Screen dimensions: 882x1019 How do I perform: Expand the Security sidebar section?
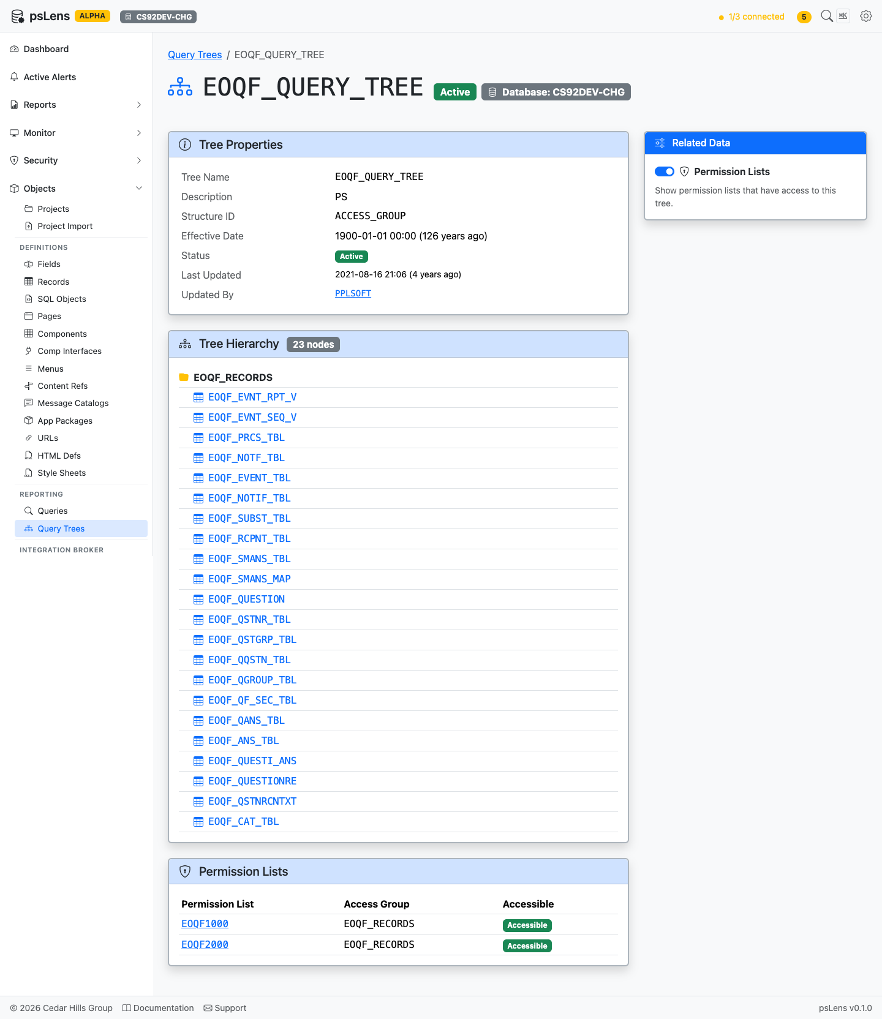coord(77,160)
